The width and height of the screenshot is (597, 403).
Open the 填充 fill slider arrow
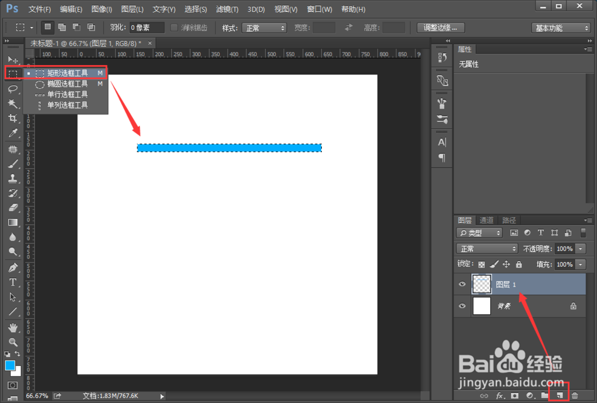[581, 264]
